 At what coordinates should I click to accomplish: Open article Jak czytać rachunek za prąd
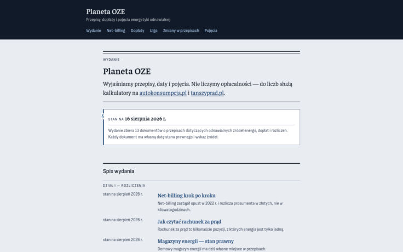click(189, 221)
